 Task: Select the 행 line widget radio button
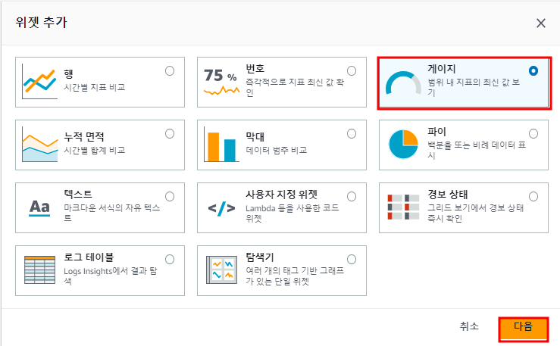point(170,71)
